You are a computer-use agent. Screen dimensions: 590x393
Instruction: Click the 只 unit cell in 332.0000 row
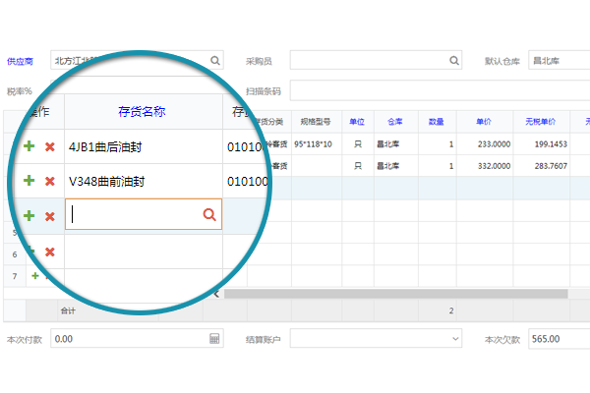click(358, 166)
